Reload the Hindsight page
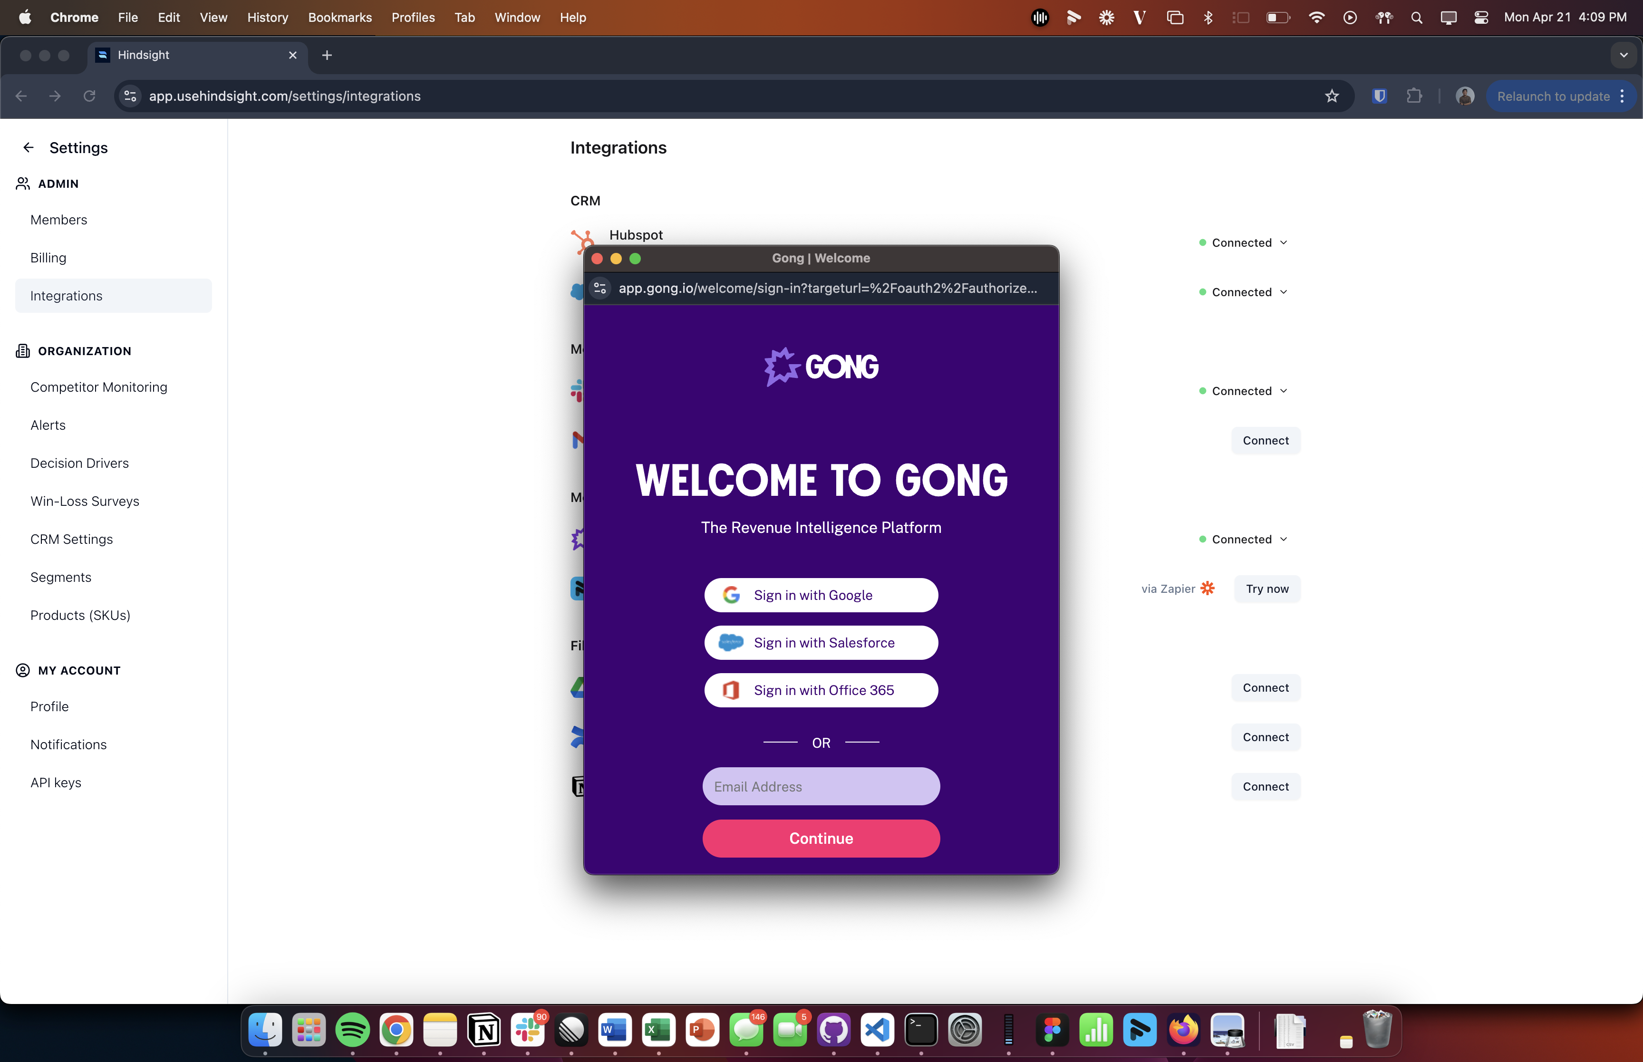This screenshot has width=1643, height=1062. [x=90, y=96]
